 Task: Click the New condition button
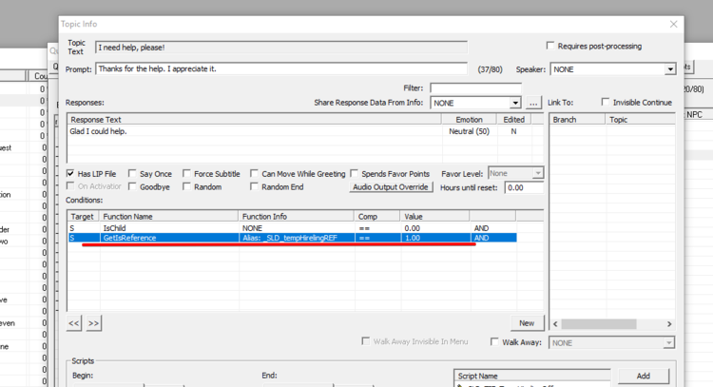point(527,323)
